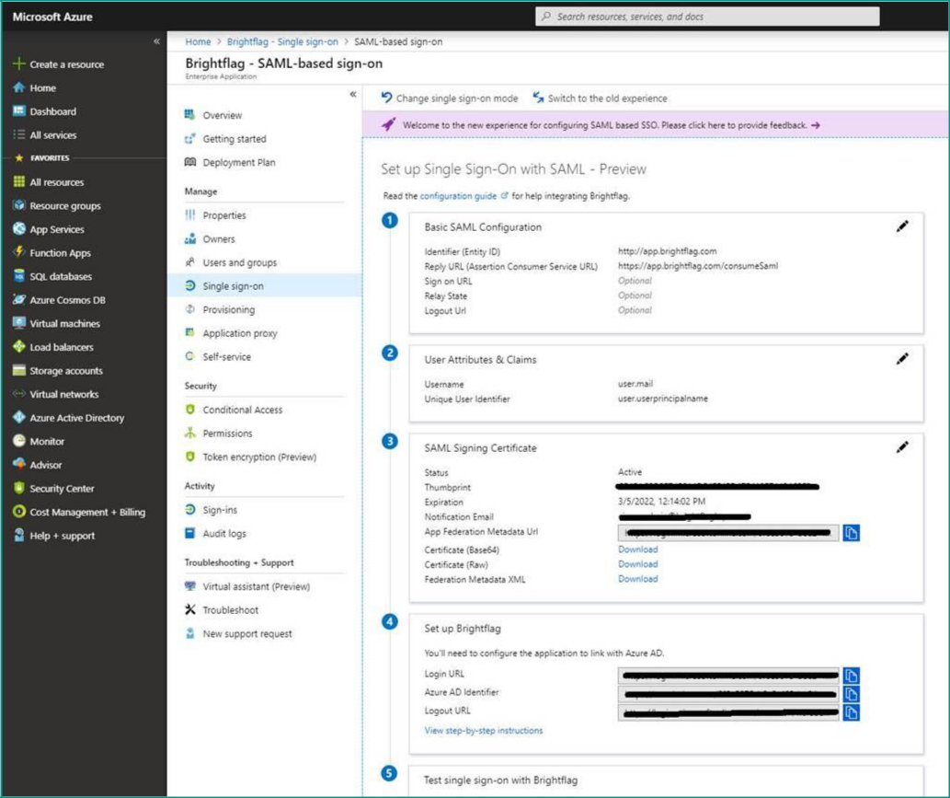The width and height of the screenshot is (950, 798).
Task: Open Provisioning under Manage
Action: [x=228, y=309]
